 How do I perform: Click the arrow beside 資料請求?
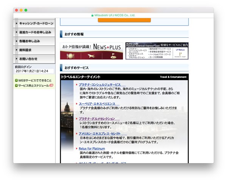coord(17,50)
